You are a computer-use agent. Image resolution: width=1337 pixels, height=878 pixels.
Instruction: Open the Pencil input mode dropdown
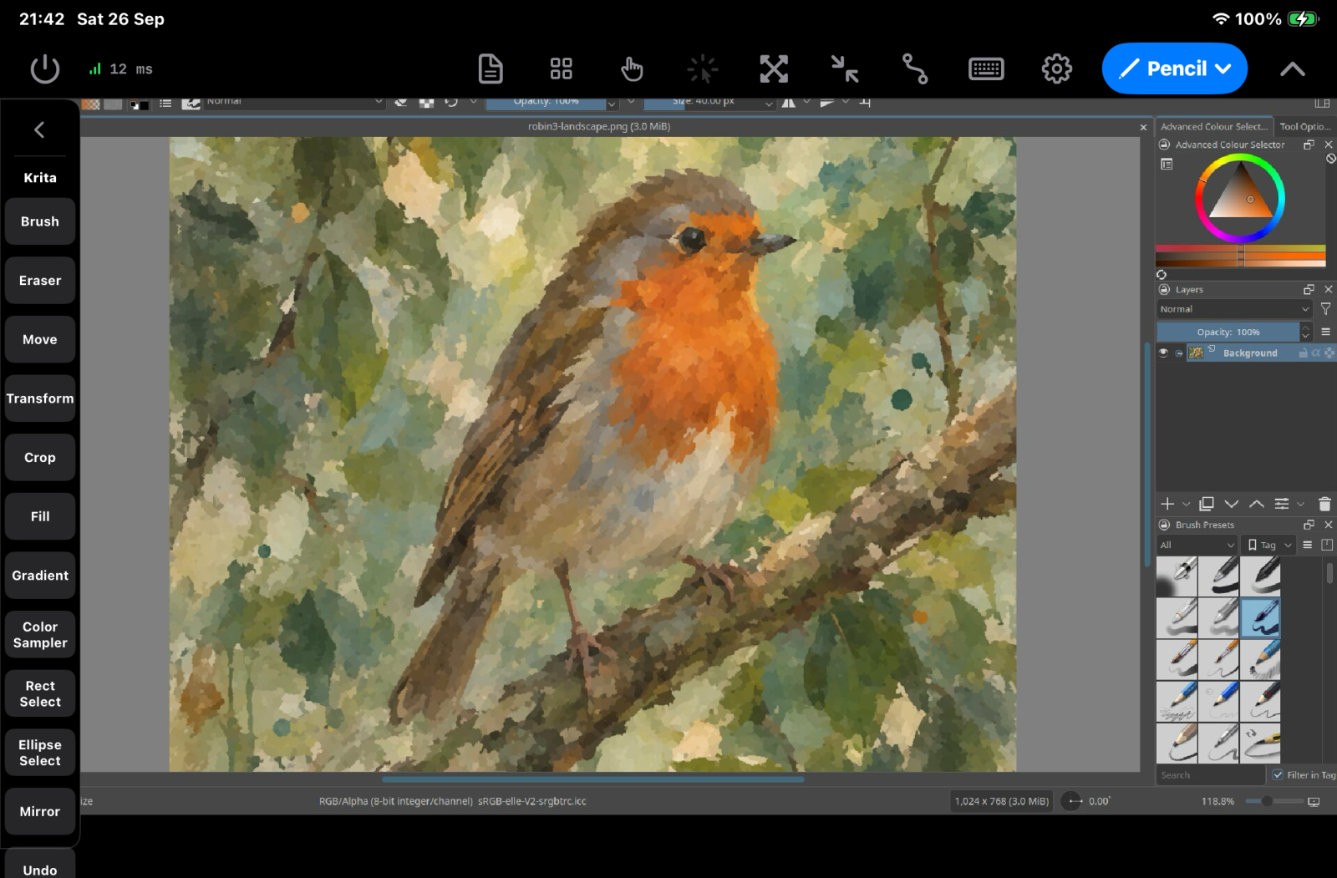pyautogui.click(x=1175, y=69)
